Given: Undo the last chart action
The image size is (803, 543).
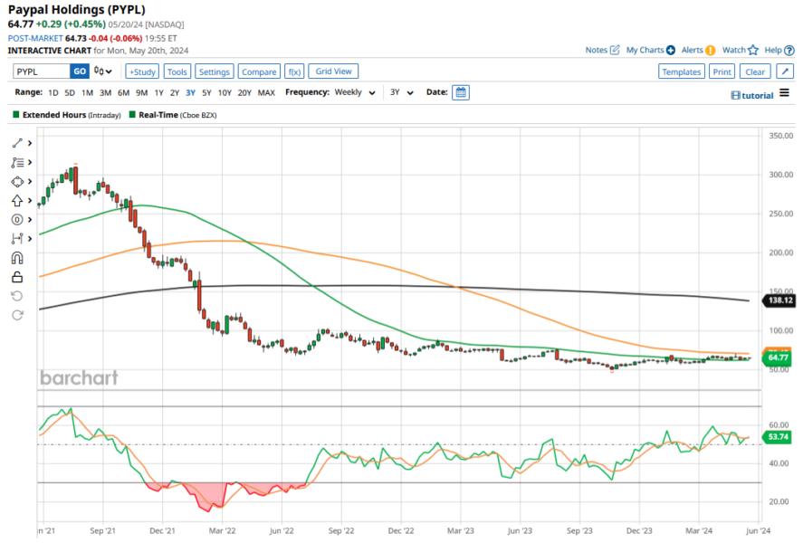Looking at the screenshot, I should 17,296.
